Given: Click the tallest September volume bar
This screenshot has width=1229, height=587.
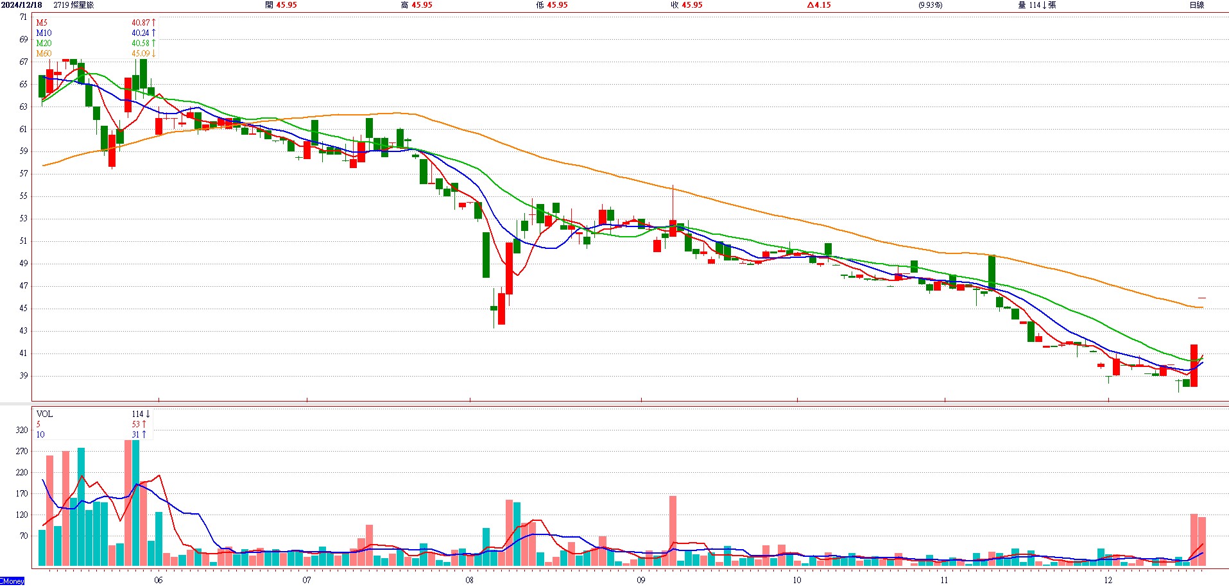Looking at the screenshot, I should click(x=673, y=531).
